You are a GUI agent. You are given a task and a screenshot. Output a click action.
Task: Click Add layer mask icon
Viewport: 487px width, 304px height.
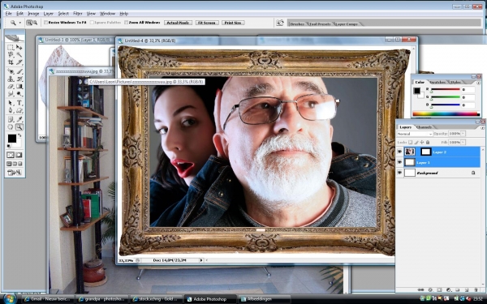click(x=439, y=290)
